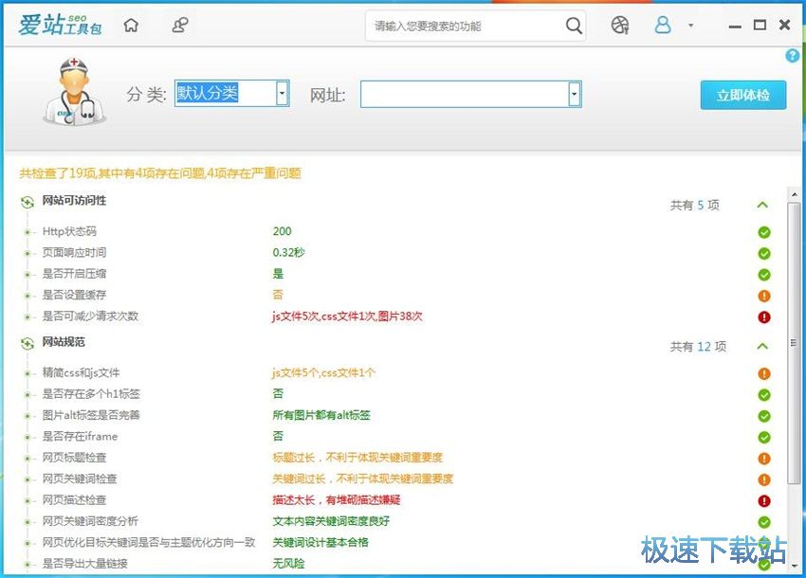Select the 是否导出大量链接 row
Viewport: 806px width, 578px height.
[x=398, y=564]
